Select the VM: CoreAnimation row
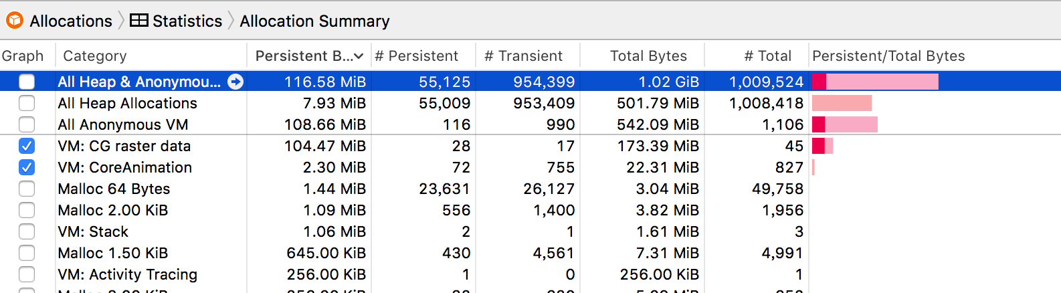This screenshot has width=1061, height=293. 530,167
